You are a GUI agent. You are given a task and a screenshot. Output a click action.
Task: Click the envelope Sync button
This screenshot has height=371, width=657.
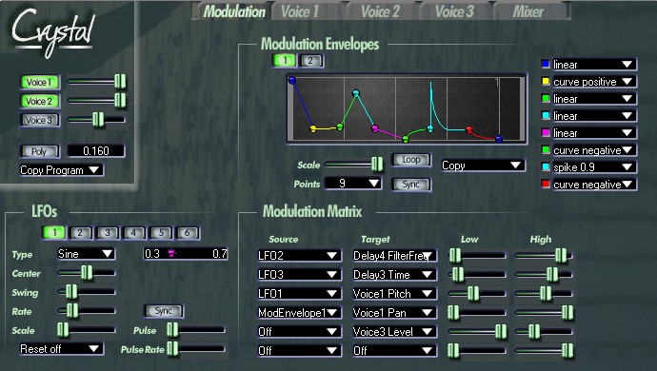(411, 185)
